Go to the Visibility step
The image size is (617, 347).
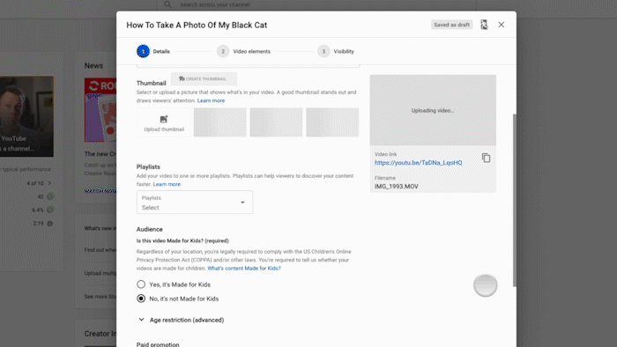point(336,51)
